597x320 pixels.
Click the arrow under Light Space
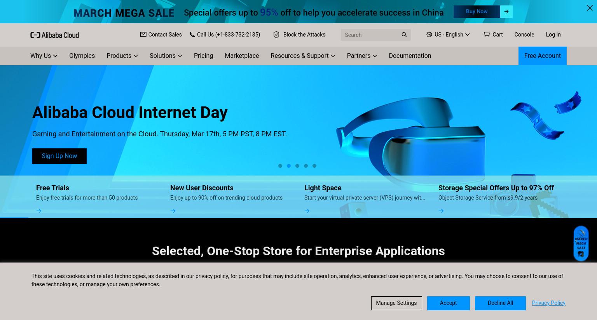pos(307,211)
